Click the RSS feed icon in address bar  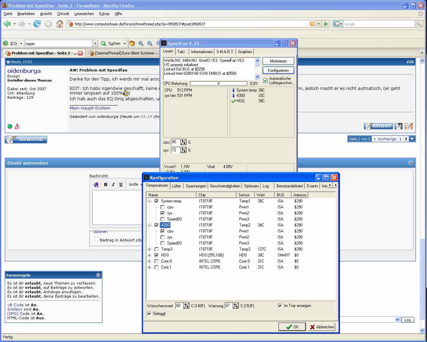tap(312, 24)
